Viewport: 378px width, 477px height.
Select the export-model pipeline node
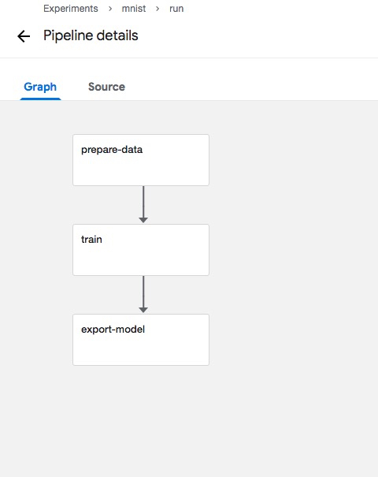click(x=141, y=340)
